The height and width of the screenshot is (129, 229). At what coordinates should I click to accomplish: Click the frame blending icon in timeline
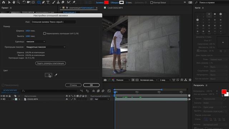[98, 91]
